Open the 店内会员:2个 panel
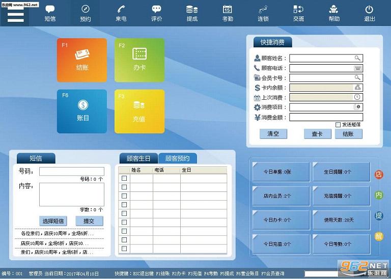This screenshot has height=279, width=391. pyautogui.click(x=281, y=196)
